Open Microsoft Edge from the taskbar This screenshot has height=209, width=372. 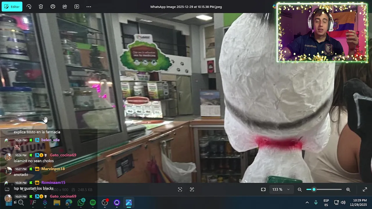coord(69,203)
